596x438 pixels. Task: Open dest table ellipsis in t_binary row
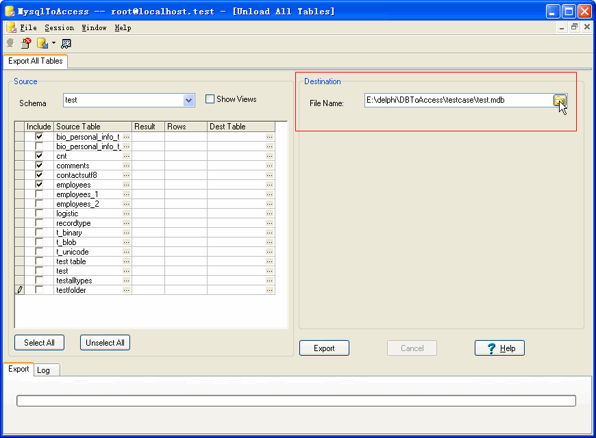[x=269, y=233]
